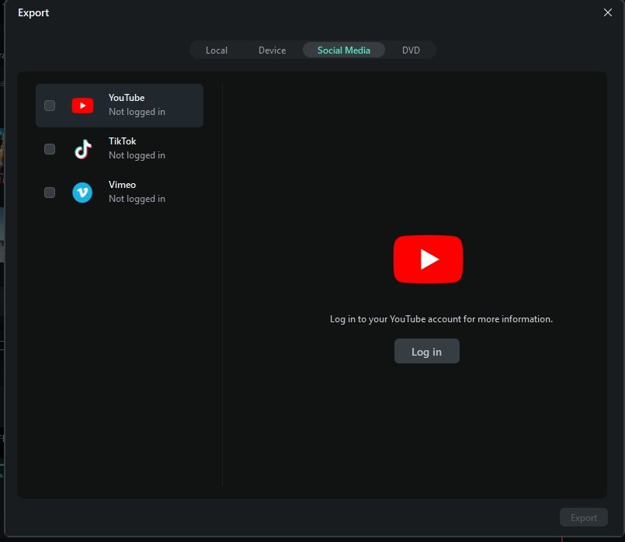
Task: Click the Not logged in label under TikTok
Action: tap(137, 155)
